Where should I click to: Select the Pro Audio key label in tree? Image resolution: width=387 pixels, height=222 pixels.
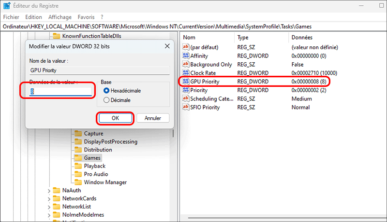click(96, 174)
